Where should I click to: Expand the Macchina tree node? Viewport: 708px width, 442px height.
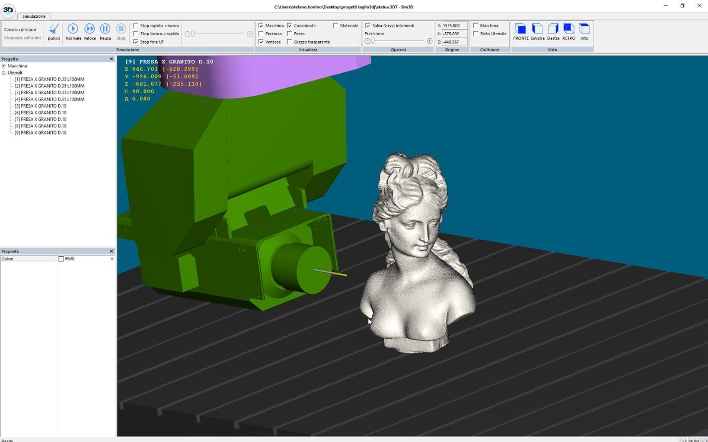pos(3,66)
